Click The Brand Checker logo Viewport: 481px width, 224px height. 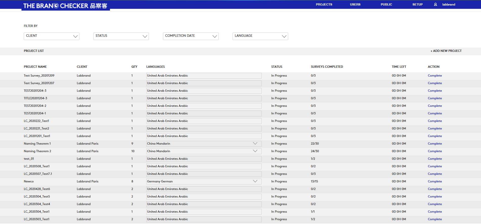coord(65,6)
